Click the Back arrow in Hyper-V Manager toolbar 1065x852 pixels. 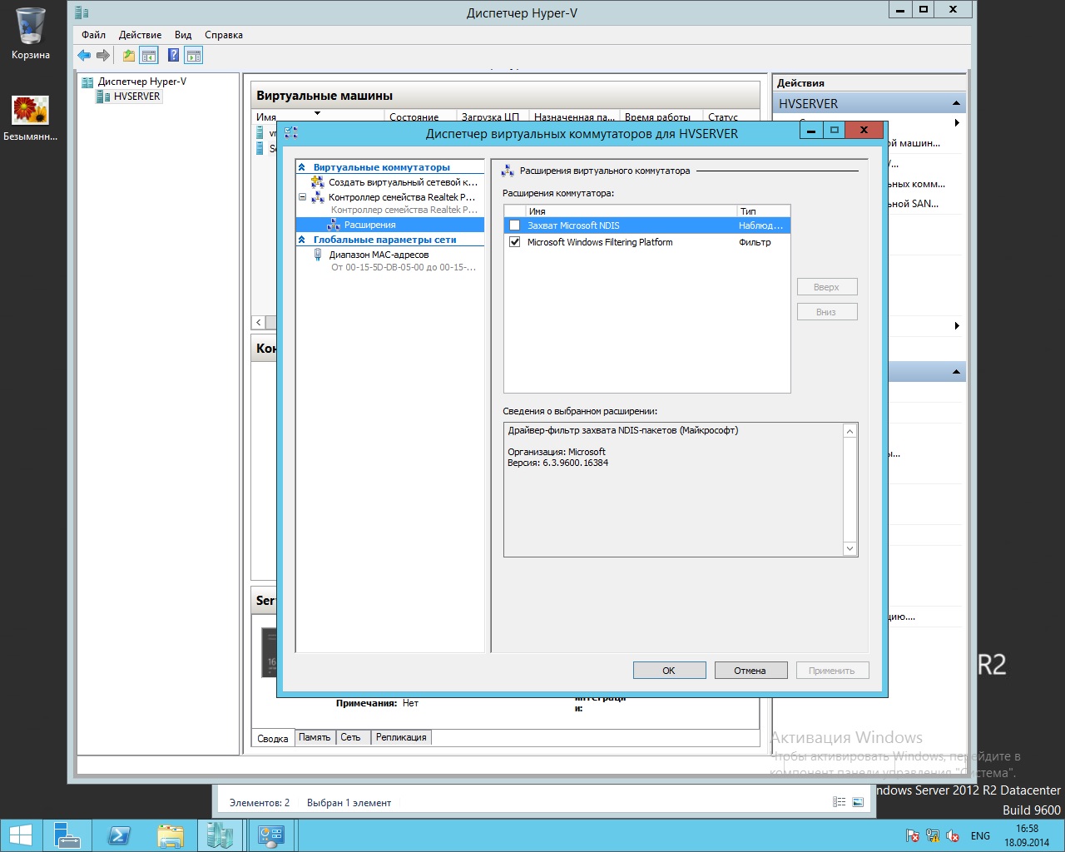tap(84, 56)
